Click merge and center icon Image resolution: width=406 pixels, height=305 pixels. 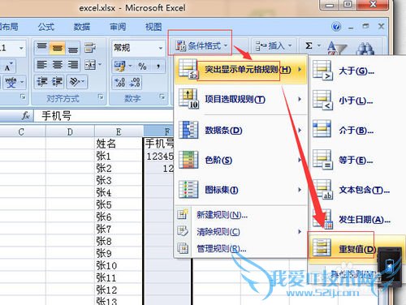(x=90, y=65)
